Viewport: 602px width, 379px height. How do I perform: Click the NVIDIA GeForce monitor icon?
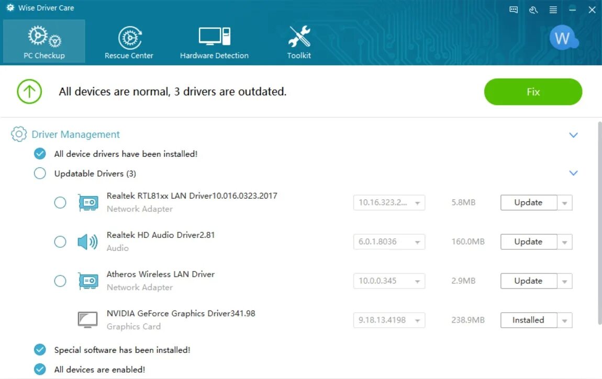[x=87, y=320]
